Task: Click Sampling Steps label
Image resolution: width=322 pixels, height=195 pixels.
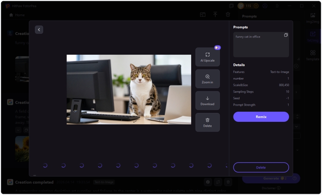Action: point(244,92)
